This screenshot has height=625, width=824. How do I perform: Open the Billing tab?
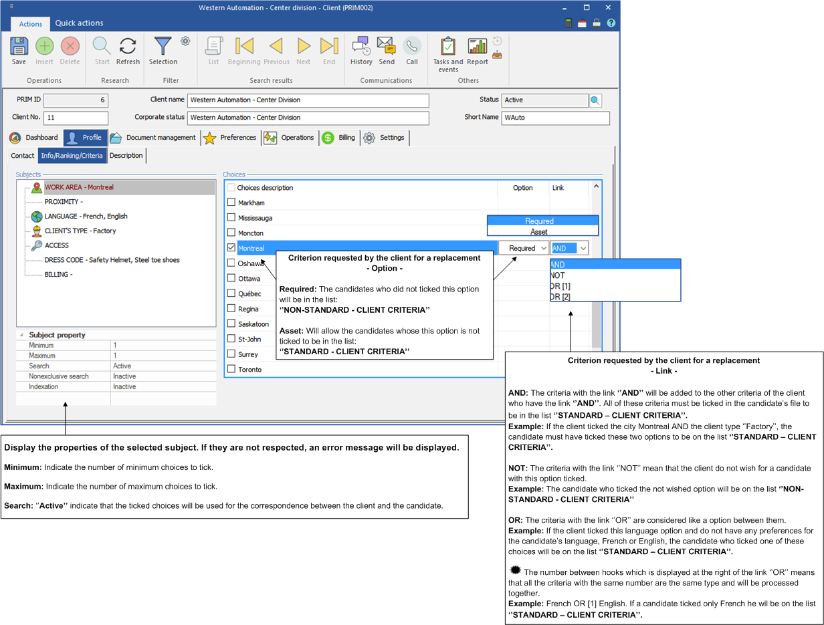[x=339, y=138]
